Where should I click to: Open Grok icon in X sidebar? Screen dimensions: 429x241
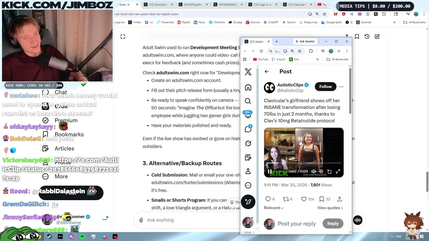pos(248,143)
